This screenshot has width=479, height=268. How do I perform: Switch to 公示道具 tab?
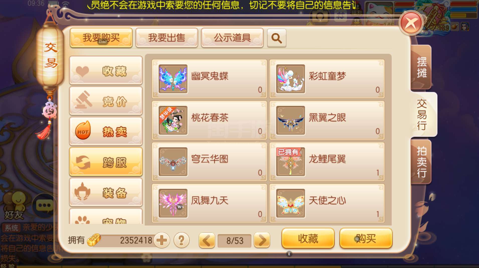232,38
